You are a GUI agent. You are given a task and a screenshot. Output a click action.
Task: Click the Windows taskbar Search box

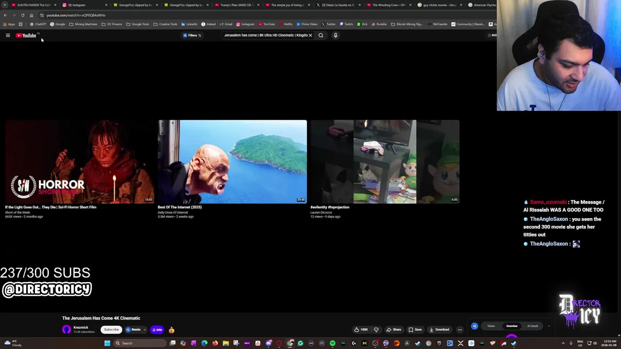(x=140, y=343)
